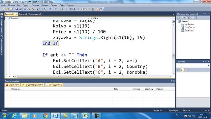Select Form1.vb in Solution Explorer
211x119 pixels.
coord(189,30)
